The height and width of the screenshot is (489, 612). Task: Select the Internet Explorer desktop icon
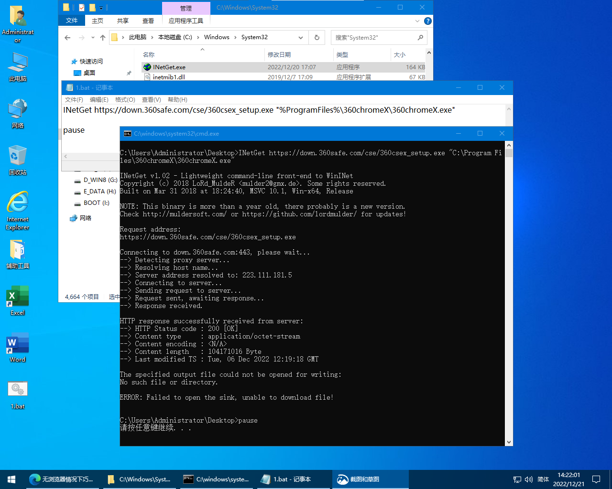pos(18,211)
